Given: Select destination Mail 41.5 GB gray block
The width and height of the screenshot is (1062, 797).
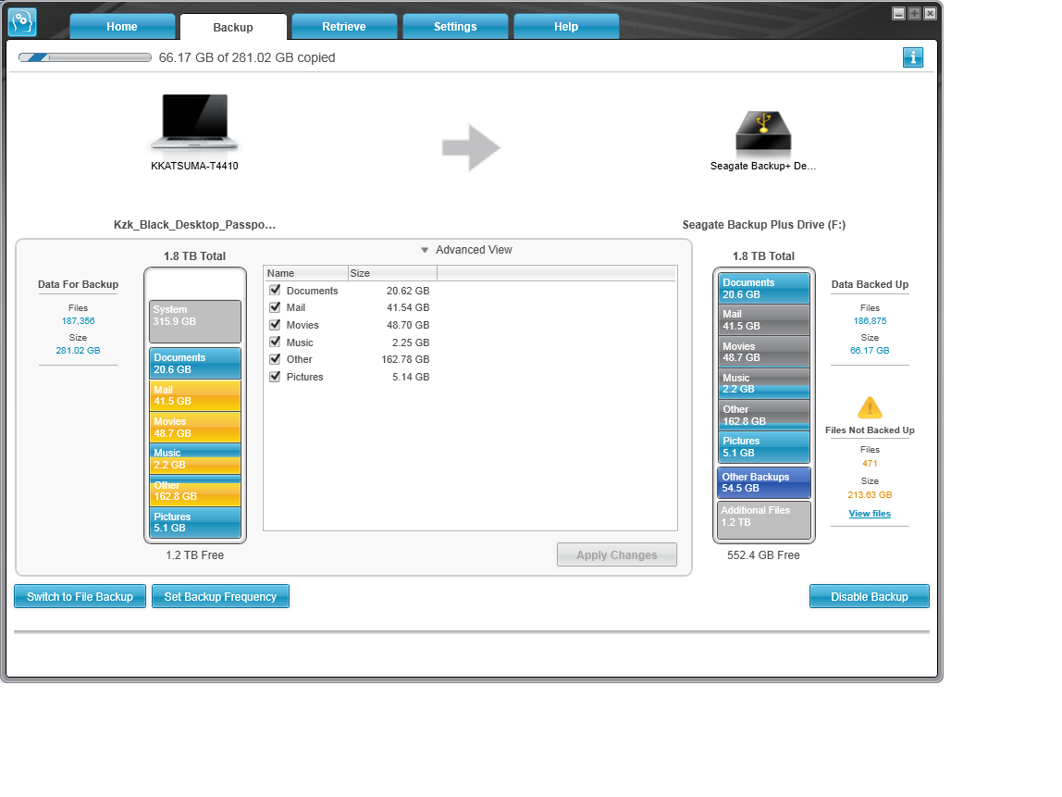Looking at the screenshot, I should tap(764, 320).
